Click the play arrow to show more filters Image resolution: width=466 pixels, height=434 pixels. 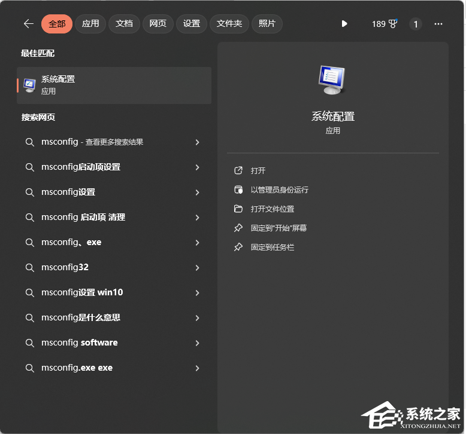pos(344,24)
